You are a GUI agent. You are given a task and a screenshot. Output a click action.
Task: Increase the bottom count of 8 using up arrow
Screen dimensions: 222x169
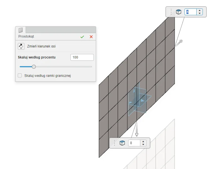point(143,142)
